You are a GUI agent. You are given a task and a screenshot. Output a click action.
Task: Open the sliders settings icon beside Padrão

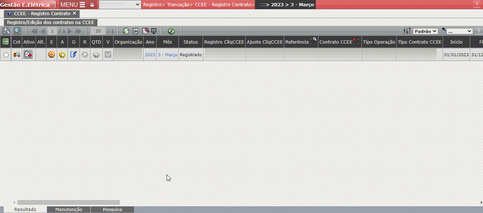(x=407, y=31)
